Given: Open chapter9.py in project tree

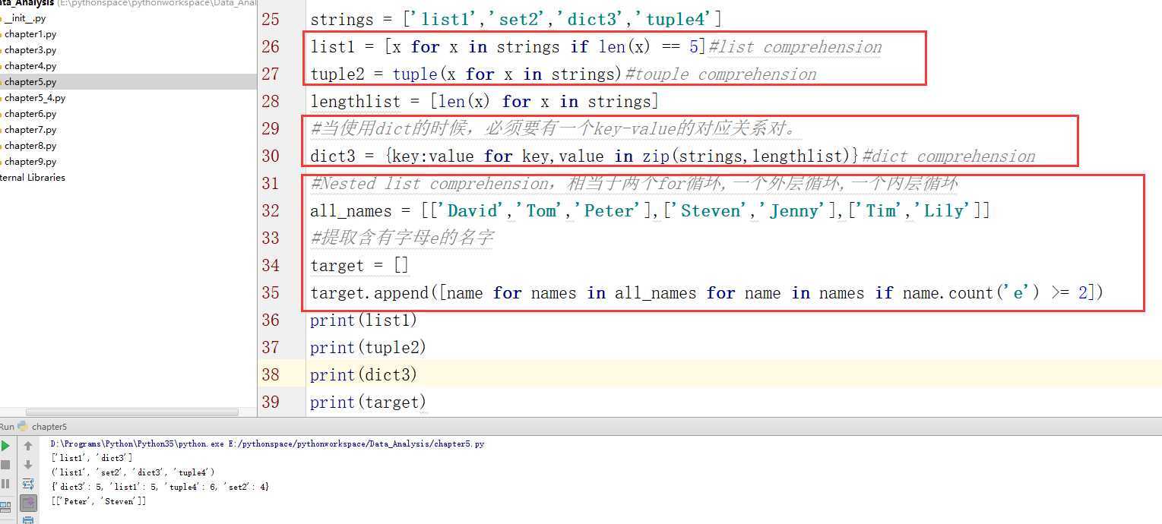Looking at the screenshot, I should point(30,162).
